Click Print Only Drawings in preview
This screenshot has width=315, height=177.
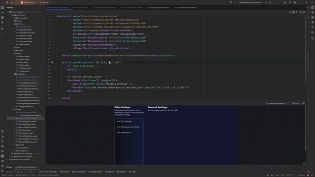coord(124,121)
